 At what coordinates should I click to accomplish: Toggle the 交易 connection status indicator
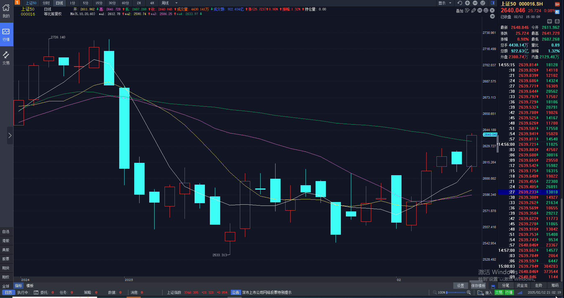tap(499, 292)
